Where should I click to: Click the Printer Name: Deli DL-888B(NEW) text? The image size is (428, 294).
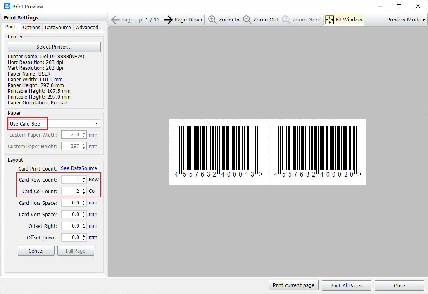pyautogui.click(x=46, y=57)
